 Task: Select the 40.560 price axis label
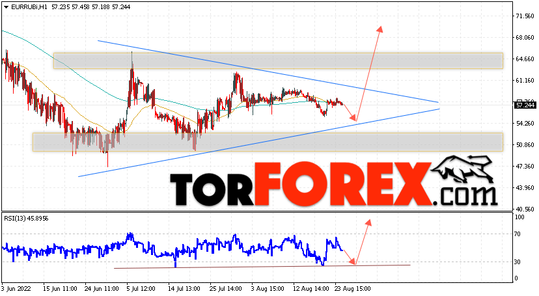[525, 209]
